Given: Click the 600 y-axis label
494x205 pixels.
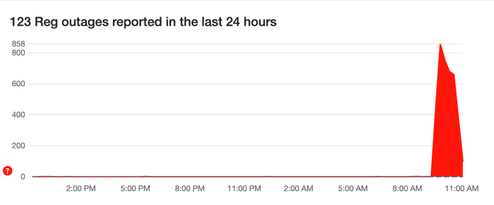Looking at the screenshot, I should coord(19,84).
